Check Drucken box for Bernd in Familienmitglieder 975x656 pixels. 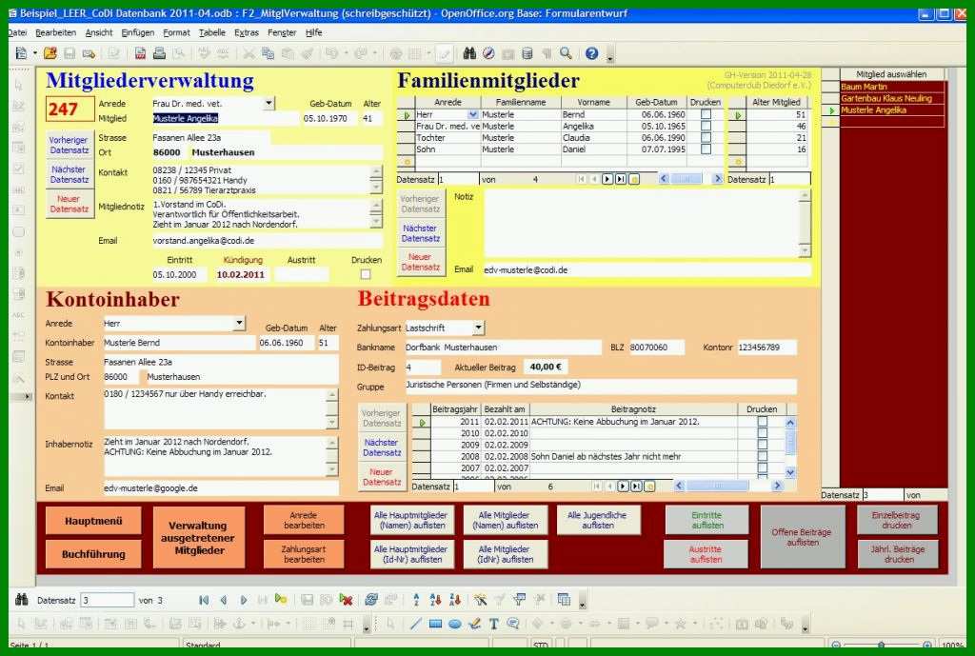tap(706, 114)
